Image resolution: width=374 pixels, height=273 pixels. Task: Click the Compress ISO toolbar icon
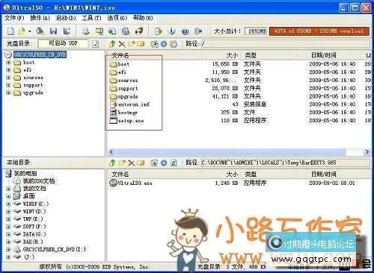(99, 31)
